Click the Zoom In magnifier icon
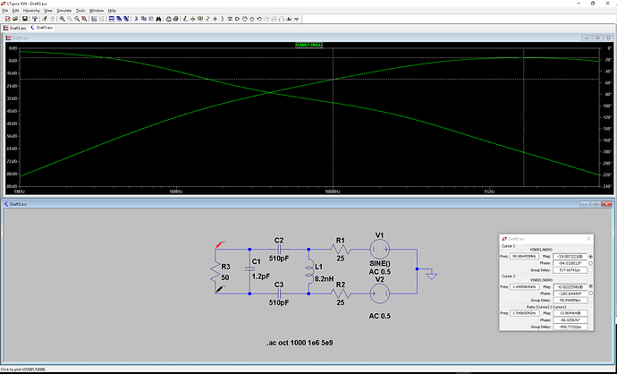 pos(62,17)
